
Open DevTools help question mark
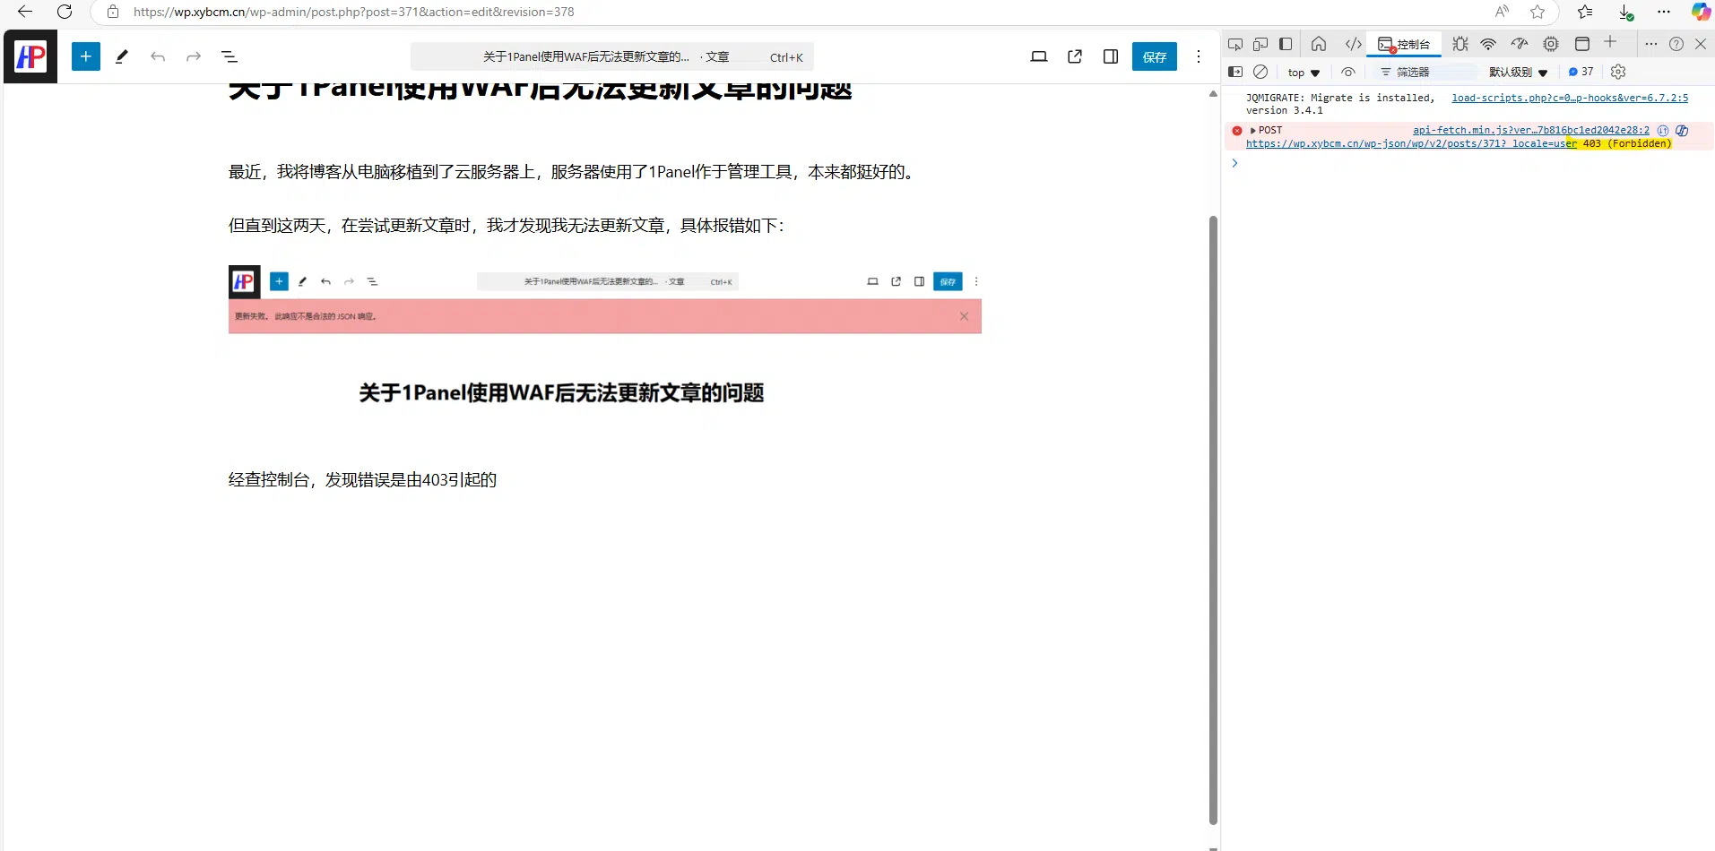coord(1676,44)
